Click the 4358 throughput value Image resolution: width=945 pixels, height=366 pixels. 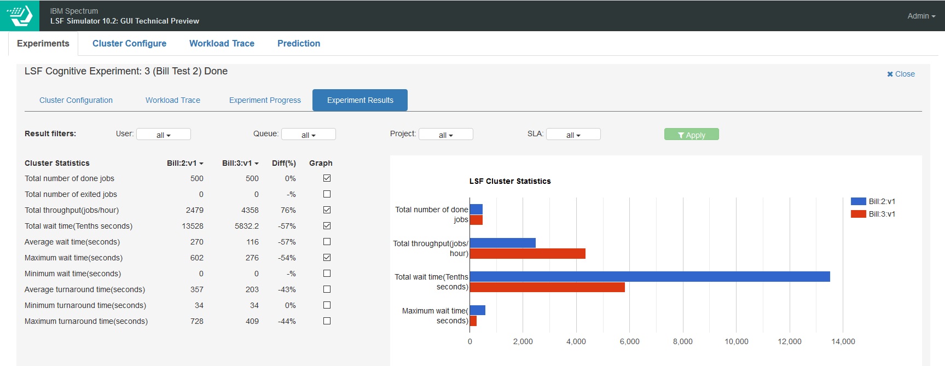[250, 210]
